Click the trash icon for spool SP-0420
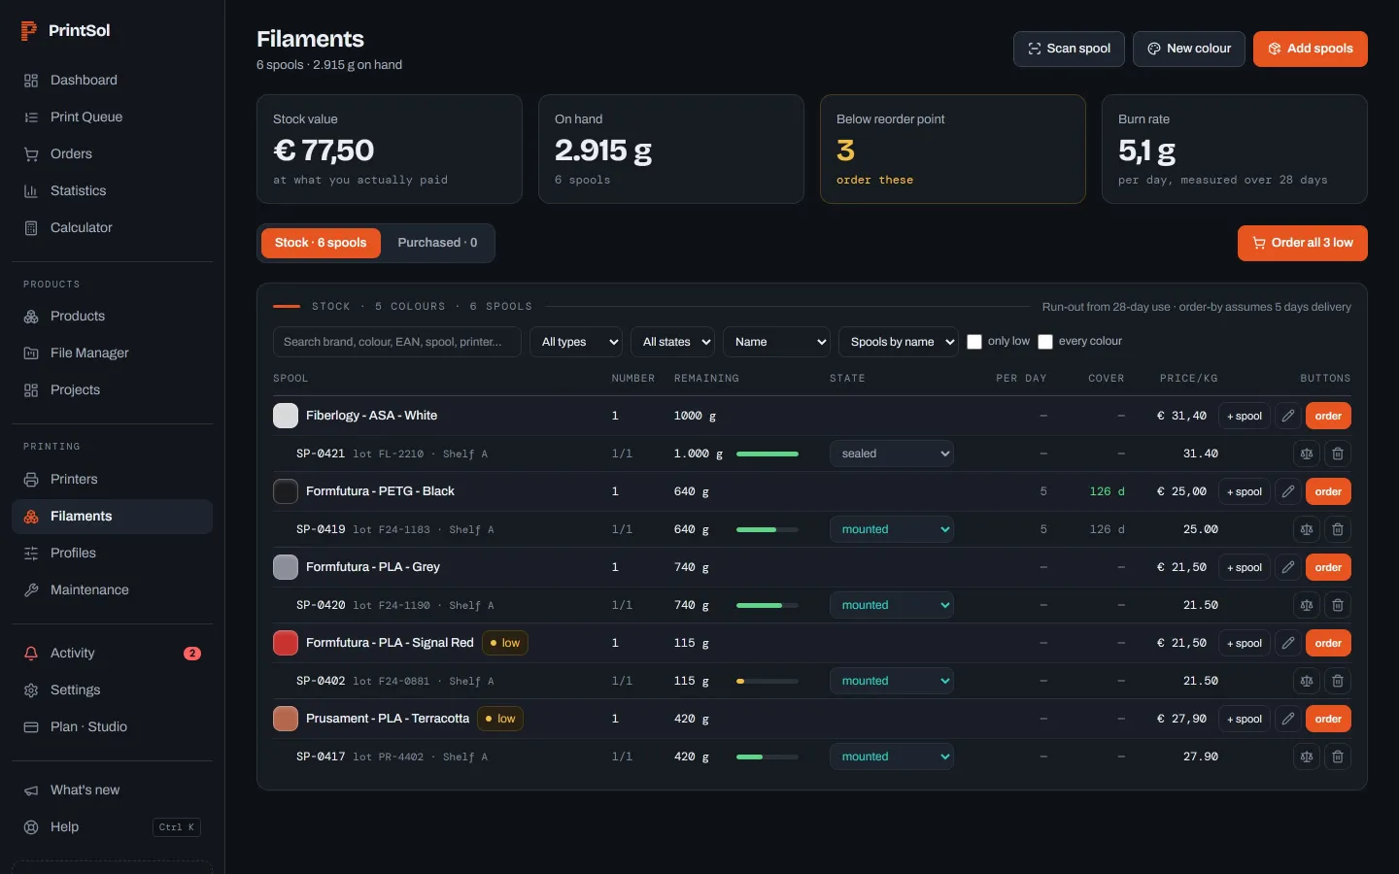The image size is (1399, 874). 1338,605
